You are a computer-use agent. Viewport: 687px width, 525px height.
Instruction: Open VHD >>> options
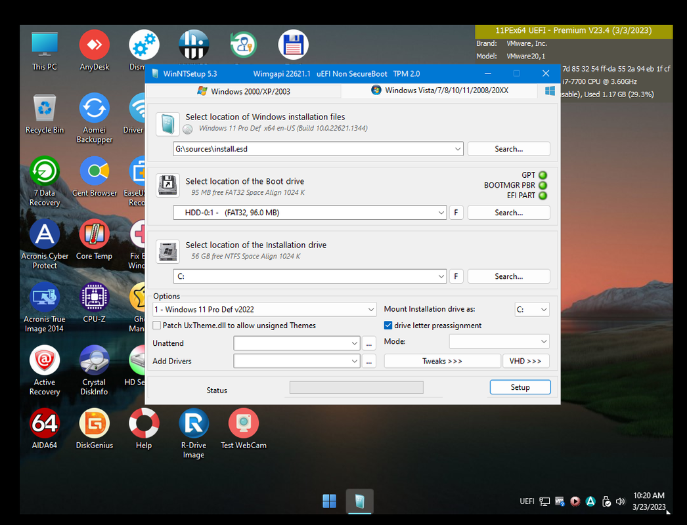point(526,361)
